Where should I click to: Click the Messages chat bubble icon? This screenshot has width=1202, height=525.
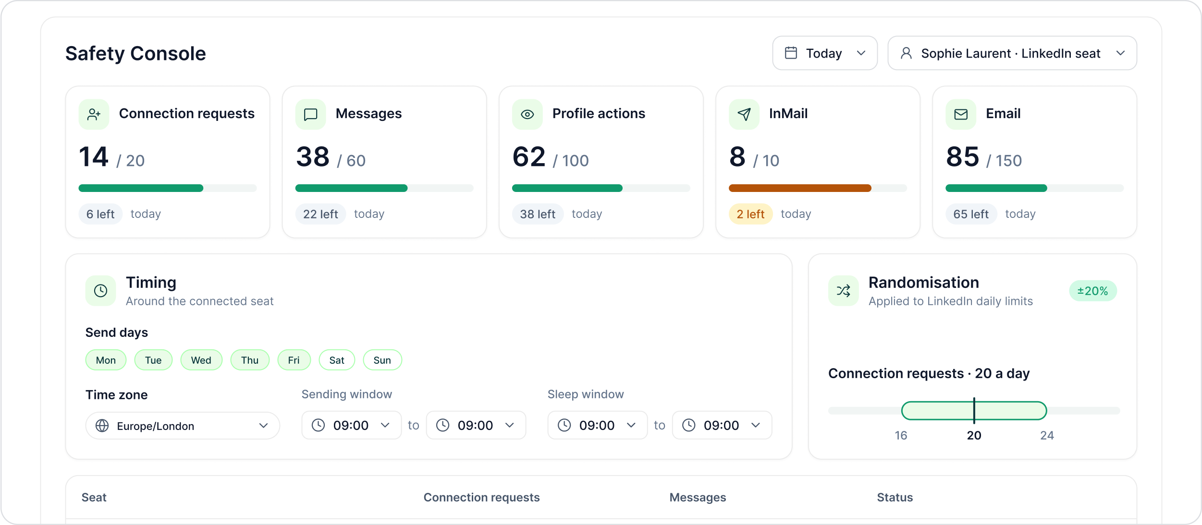click(x=310, y=114)
